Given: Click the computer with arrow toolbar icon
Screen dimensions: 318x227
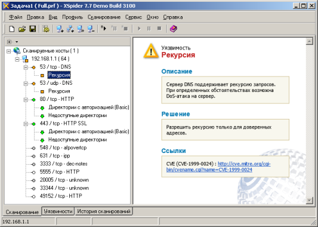Looking at the screenshot, I should [x=81, y=29].
